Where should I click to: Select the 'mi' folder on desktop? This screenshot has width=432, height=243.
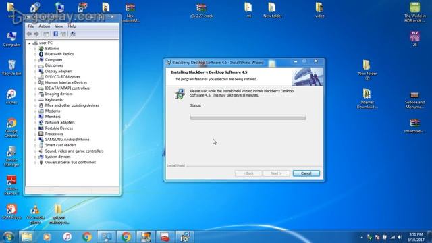pyautogui.click(x=248, y=10)
